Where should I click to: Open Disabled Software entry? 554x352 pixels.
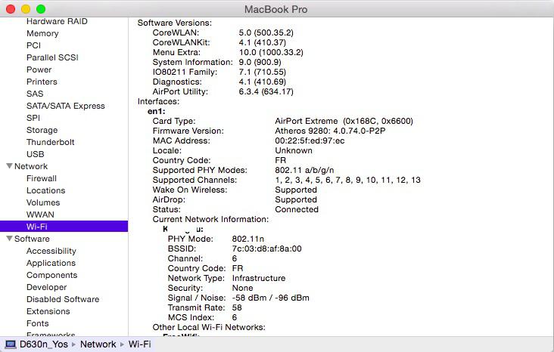tap(63, 299)
